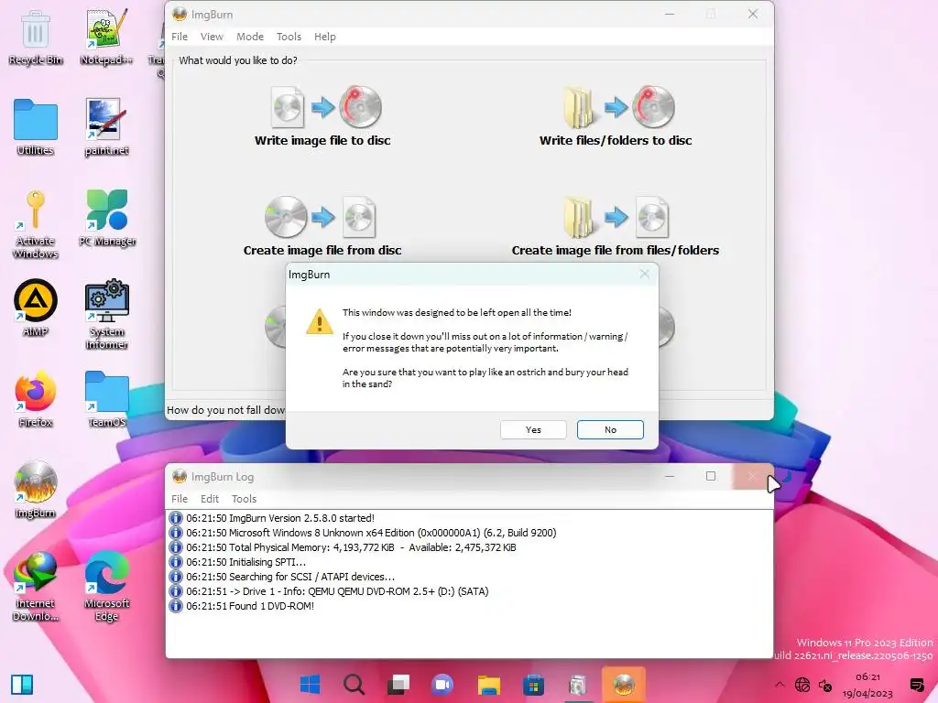Choose Create image file from disc mode
This screenshot has height=703, width=938.
click(322, 227)
